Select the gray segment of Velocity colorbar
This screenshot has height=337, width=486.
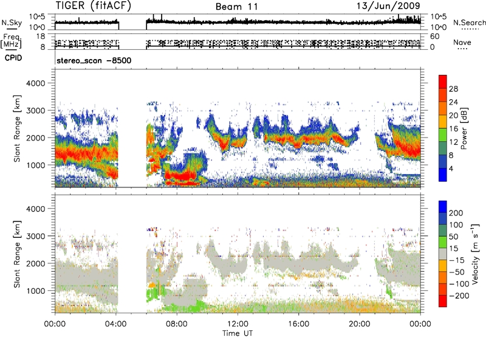[443, 254]
